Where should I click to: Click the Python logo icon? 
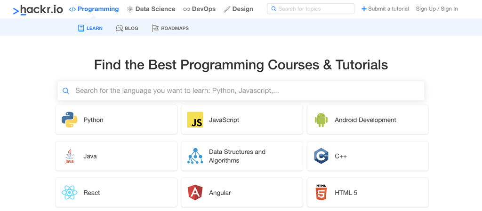coord(69,120)
